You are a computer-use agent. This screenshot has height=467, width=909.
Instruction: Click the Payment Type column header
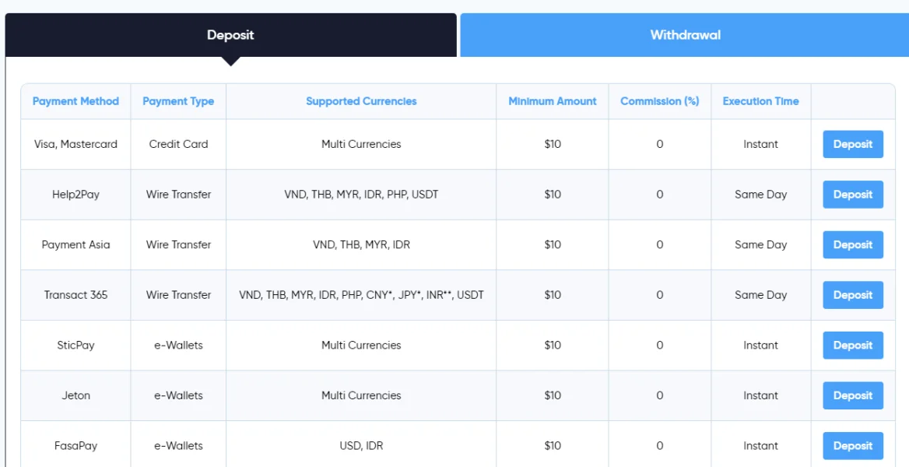pos(178,101)
